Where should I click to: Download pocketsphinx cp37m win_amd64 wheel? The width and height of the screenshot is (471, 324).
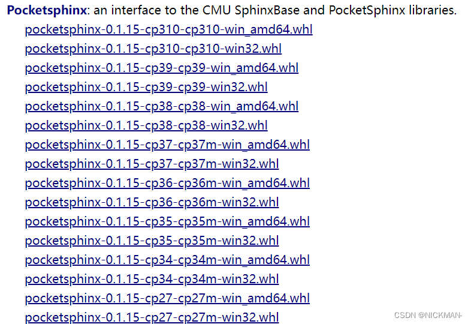[167, 145]
